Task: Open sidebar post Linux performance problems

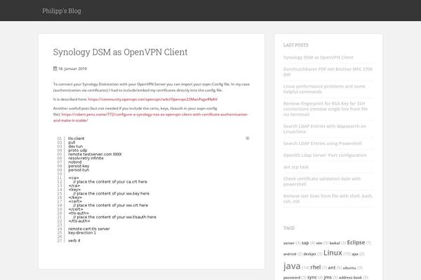Action: 324,89
